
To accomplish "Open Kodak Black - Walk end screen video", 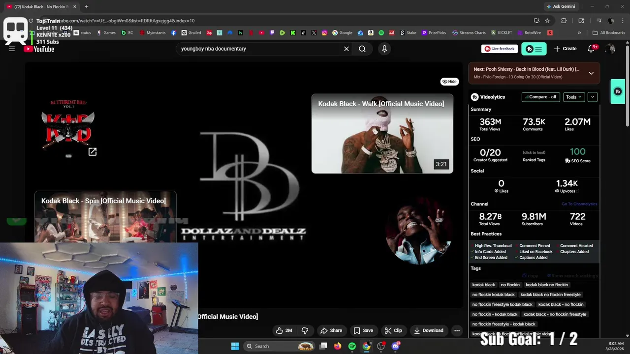I will tap(382, 134).
